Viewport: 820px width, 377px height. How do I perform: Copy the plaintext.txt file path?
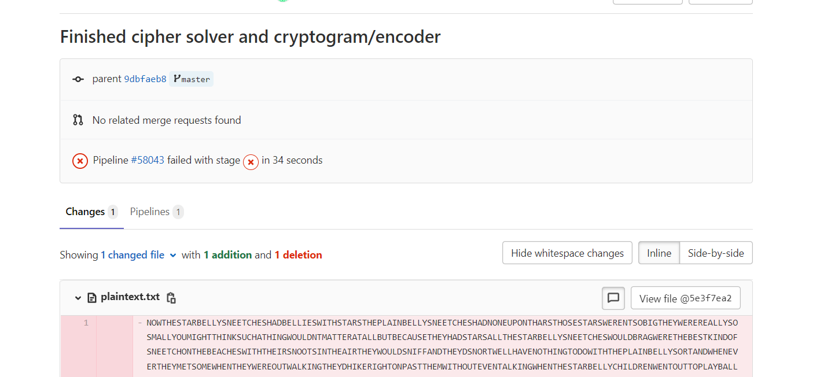tap(171, 298)
